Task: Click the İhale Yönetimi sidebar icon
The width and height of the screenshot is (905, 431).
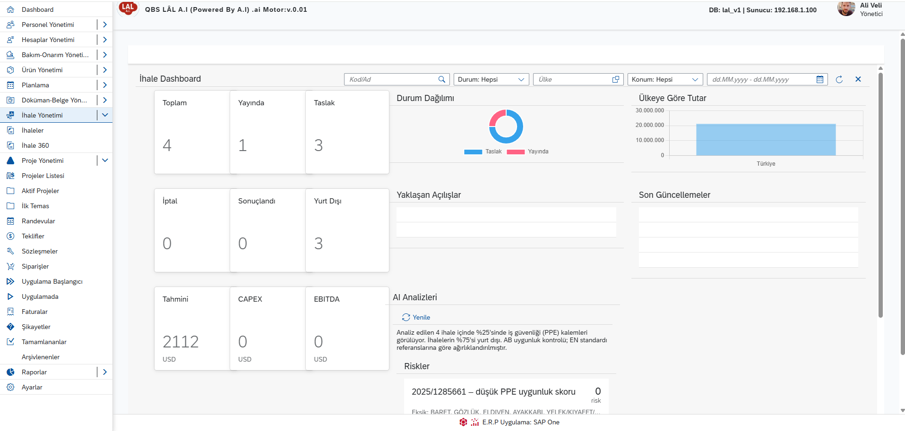Action: 10,115
